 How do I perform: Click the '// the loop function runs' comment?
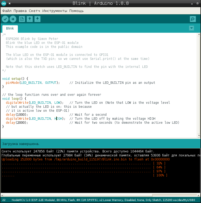[x=52, y=95]
